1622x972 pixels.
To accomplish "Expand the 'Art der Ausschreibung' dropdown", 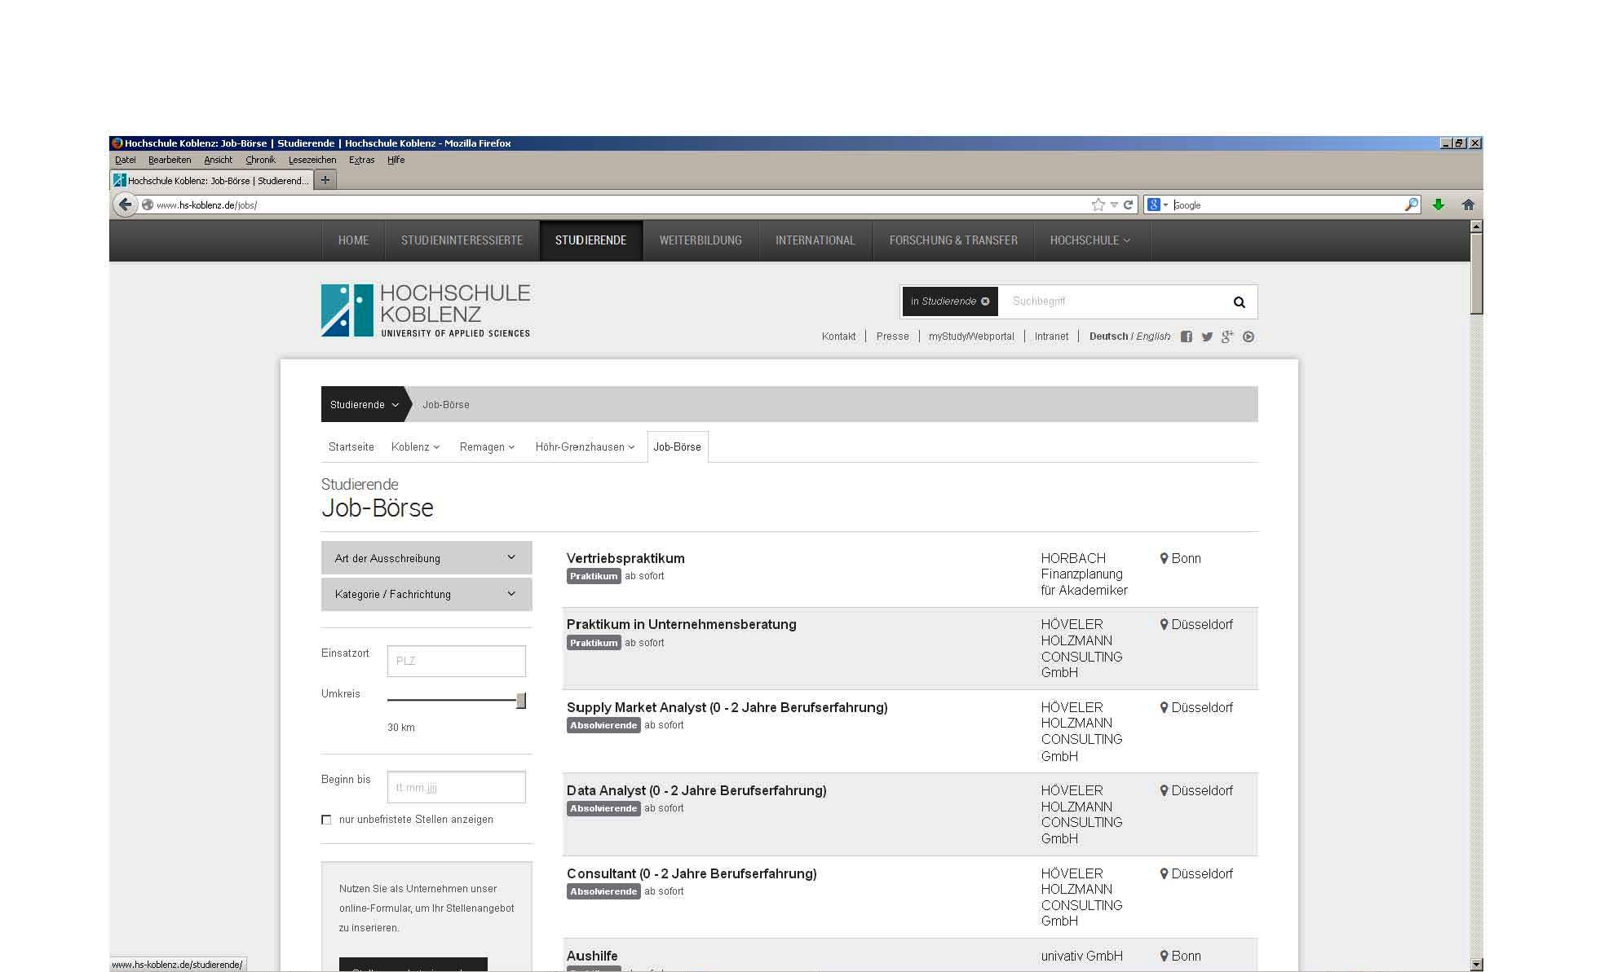I will [x=426, y=558].
